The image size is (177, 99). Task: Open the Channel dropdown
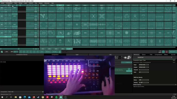click(144, 70)
